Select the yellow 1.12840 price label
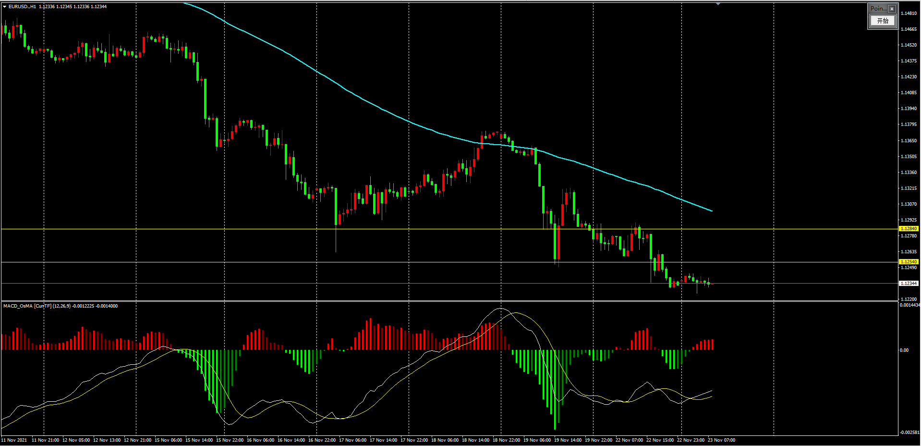 click(x=908, y=229)
